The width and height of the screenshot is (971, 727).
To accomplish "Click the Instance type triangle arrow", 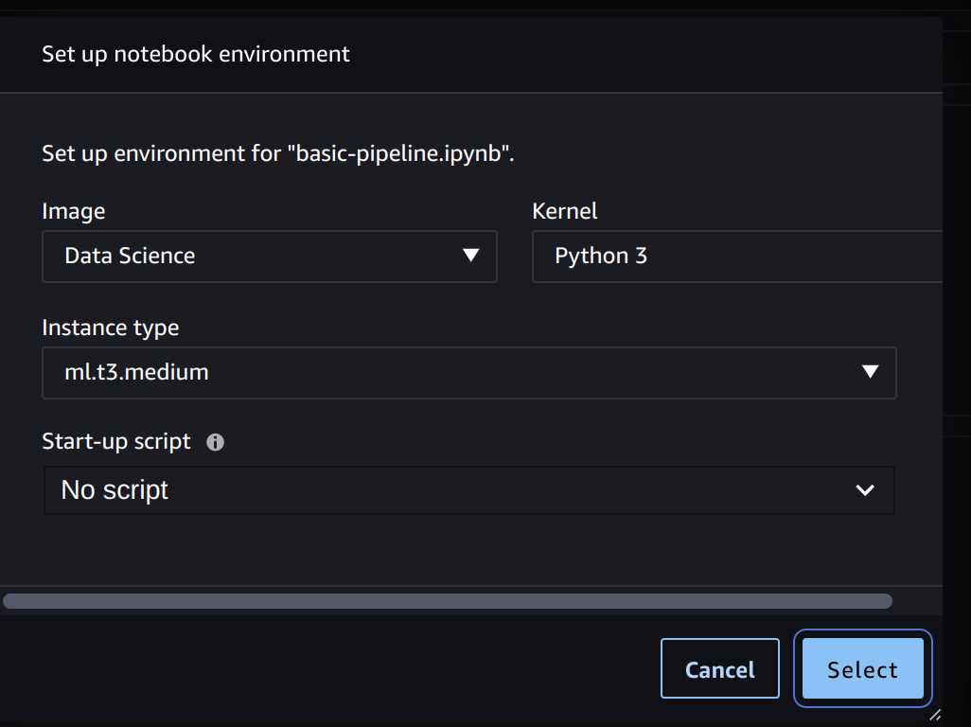I will point(871,372).
